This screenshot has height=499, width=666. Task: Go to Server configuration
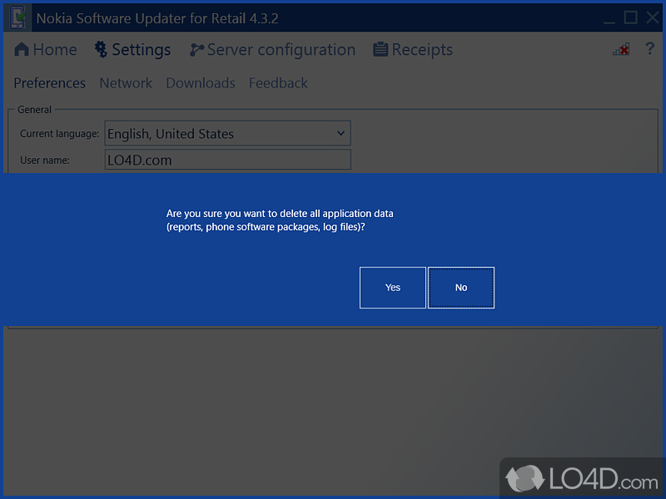tap(272, 50)
